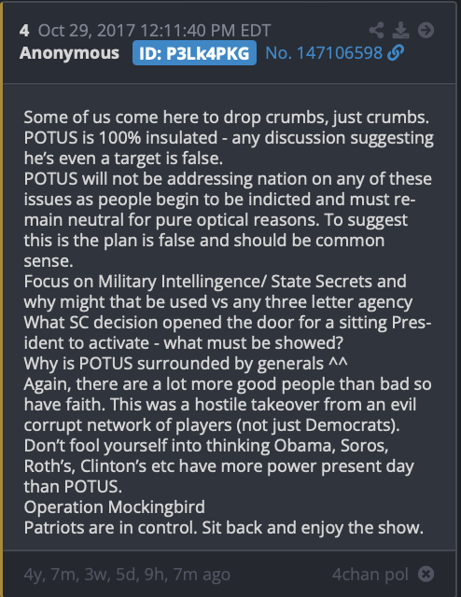Viewport: 461px width, 597px height.
Task: Click the gold stripe on post's left edge
Action: [x=2, y=298]
